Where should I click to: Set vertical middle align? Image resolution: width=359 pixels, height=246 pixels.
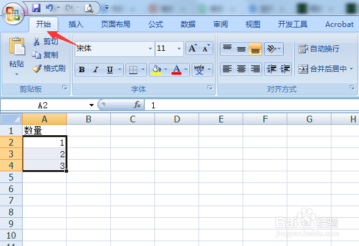(x=241, y=49)
